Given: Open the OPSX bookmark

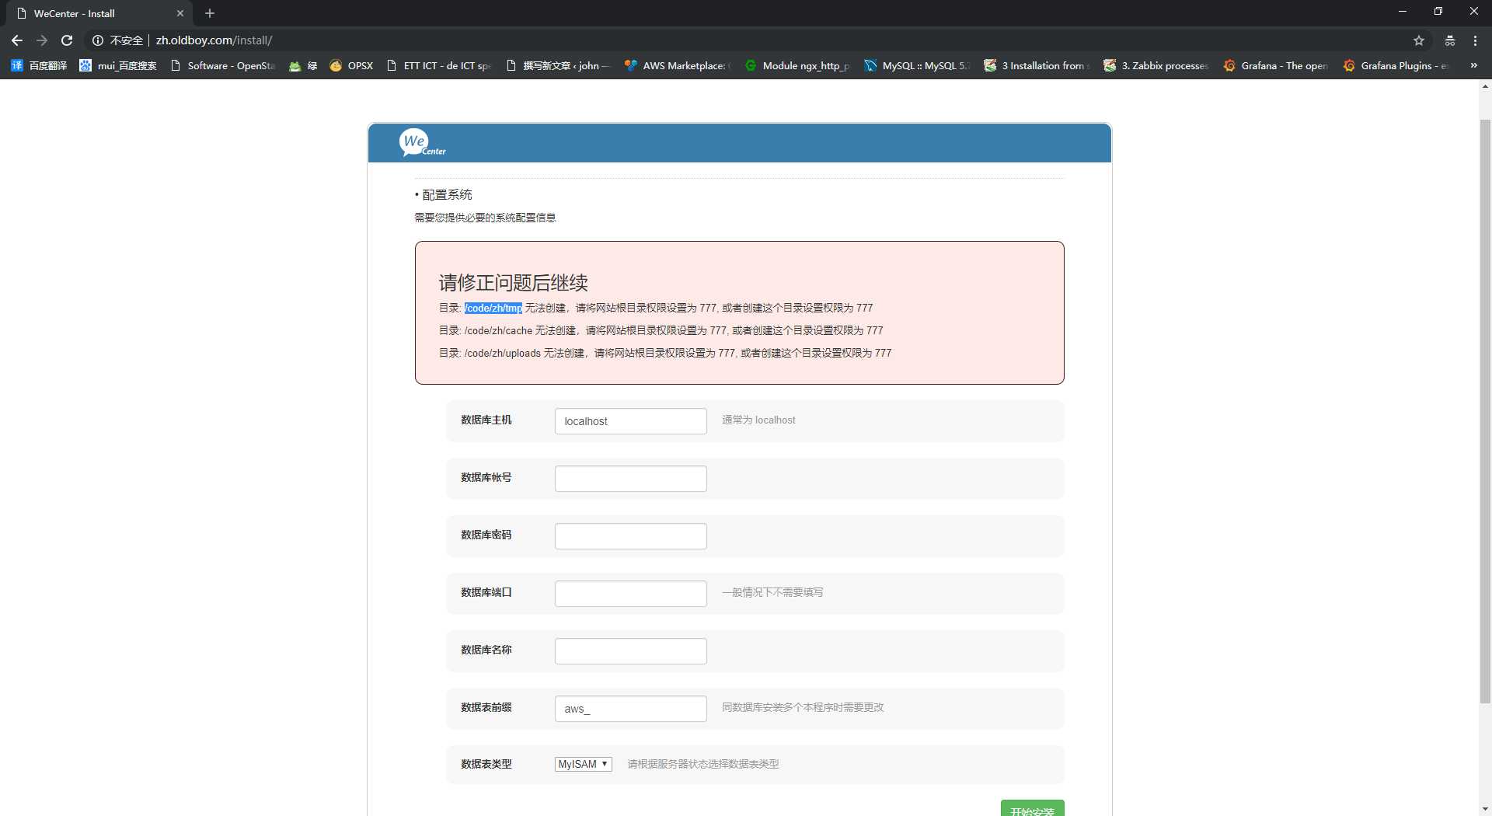Looking at the screenshot, I should tap(352, 65).
